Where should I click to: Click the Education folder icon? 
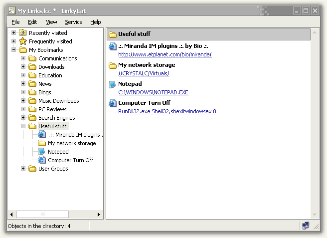pyautogui.click(x=32, y=75)
